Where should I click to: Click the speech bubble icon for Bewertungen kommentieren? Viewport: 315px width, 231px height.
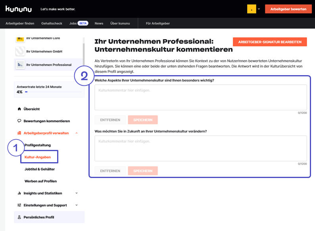coord(19,121)
